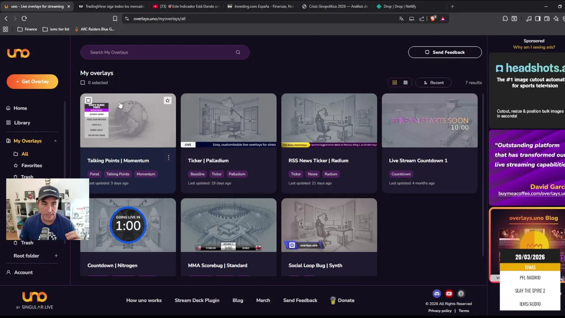Open the RSS News Ticker | Radium thumbnail
This screenshot has height=318, width=565.
pos(329,121)
